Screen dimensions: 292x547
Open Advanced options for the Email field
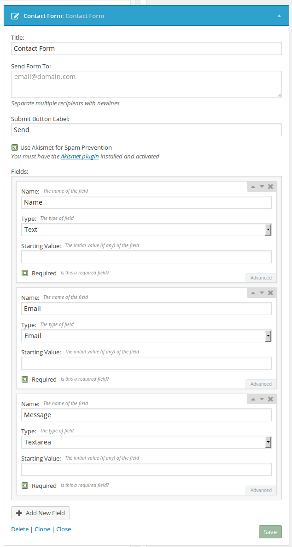pyautogui.click(x=261, y=384)
